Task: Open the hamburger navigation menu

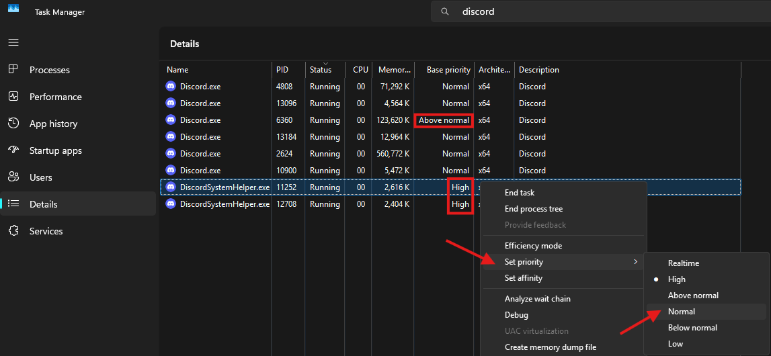Action: tap(13, 42)
